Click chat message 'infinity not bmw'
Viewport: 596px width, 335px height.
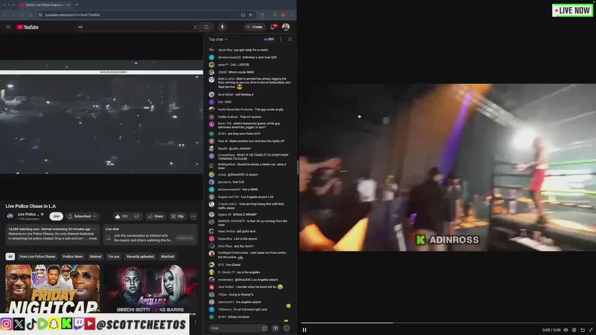pos(238,317)
